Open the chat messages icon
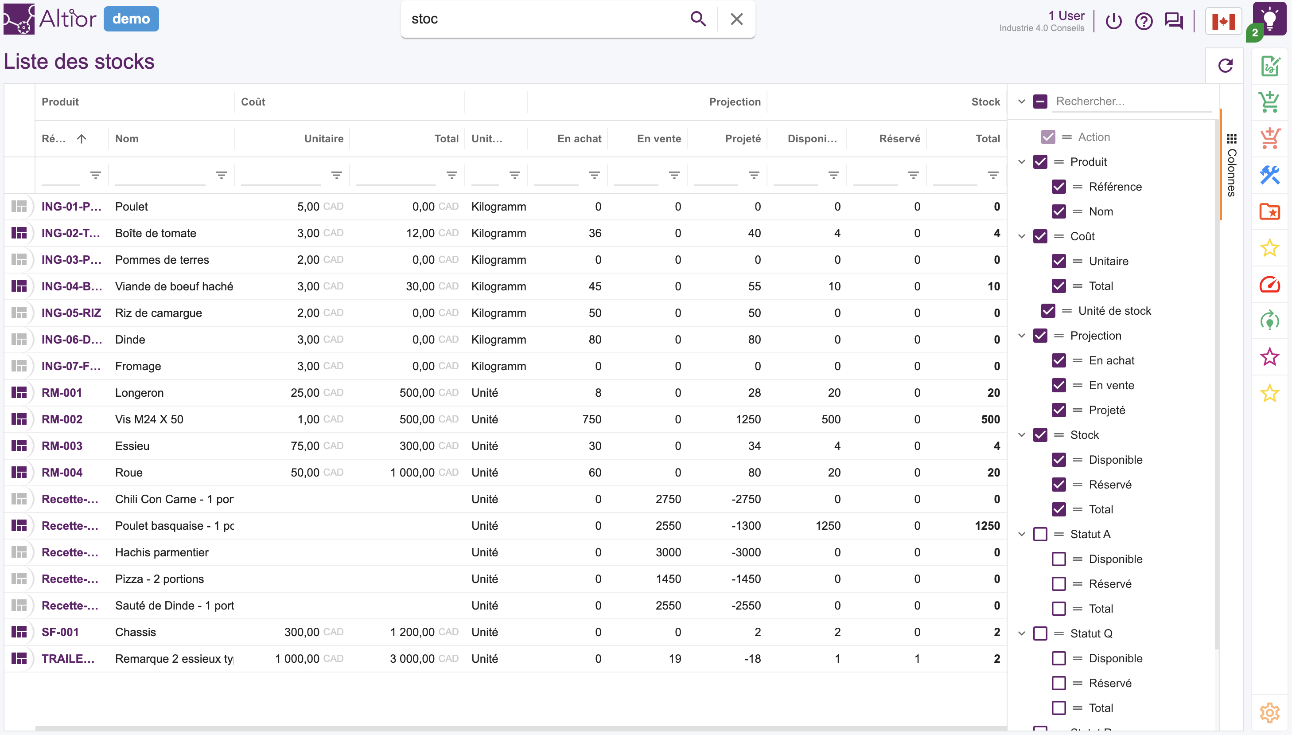 (1175, 21)
